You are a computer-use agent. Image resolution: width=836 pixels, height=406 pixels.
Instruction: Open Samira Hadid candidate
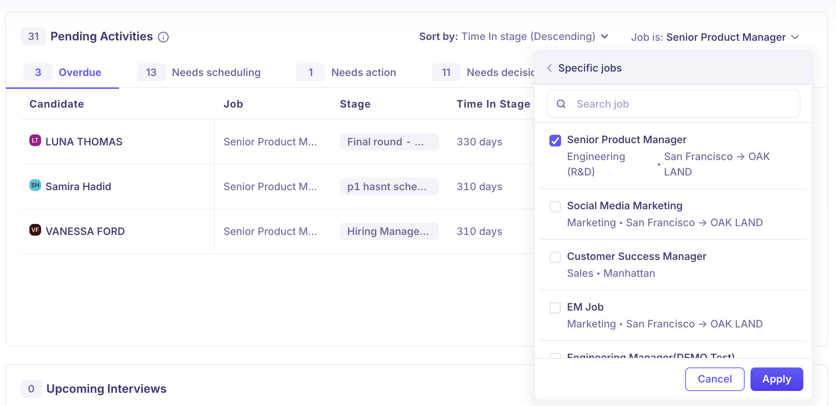click(x=78, y=186)
